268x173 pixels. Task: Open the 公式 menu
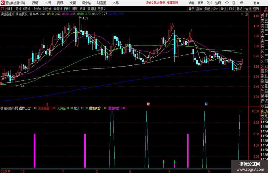point(209,3)
